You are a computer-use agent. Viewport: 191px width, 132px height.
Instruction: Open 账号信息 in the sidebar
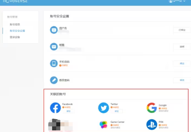(15, 24)
